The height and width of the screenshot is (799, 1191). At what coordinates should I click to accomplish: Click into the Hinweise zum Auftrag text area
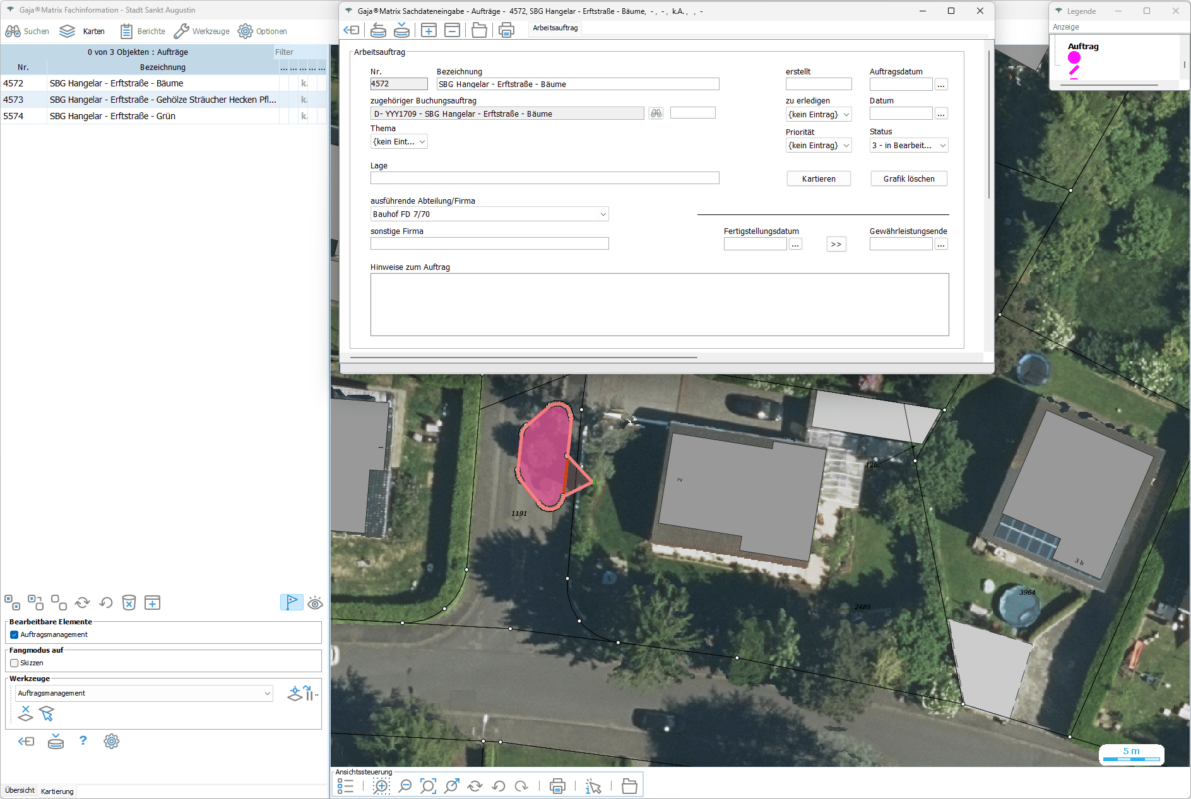click(659, 304)
